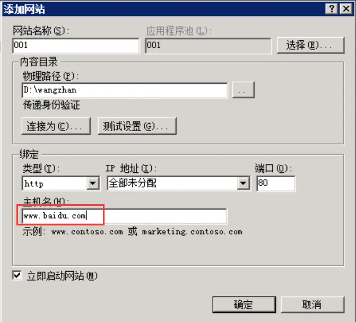Expand the 类型 dropdown arrow next to http

point(93,183)
